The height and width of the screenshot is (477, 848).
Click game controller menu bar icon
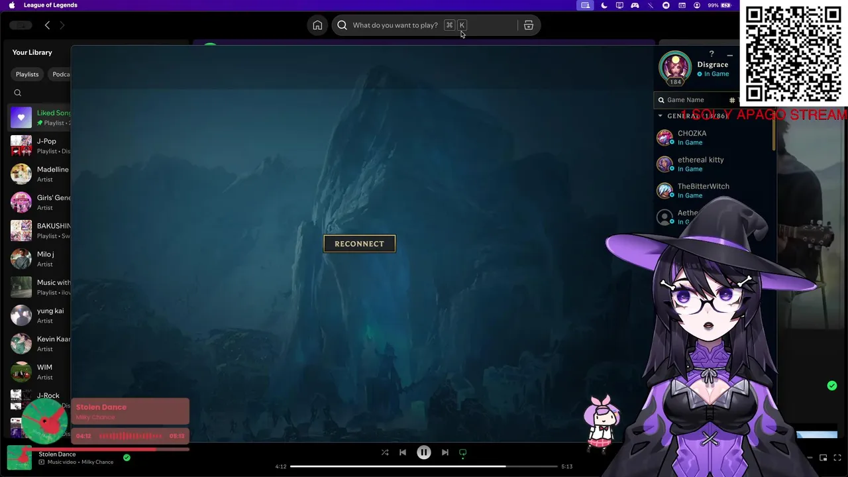click(x=635, y=5)
